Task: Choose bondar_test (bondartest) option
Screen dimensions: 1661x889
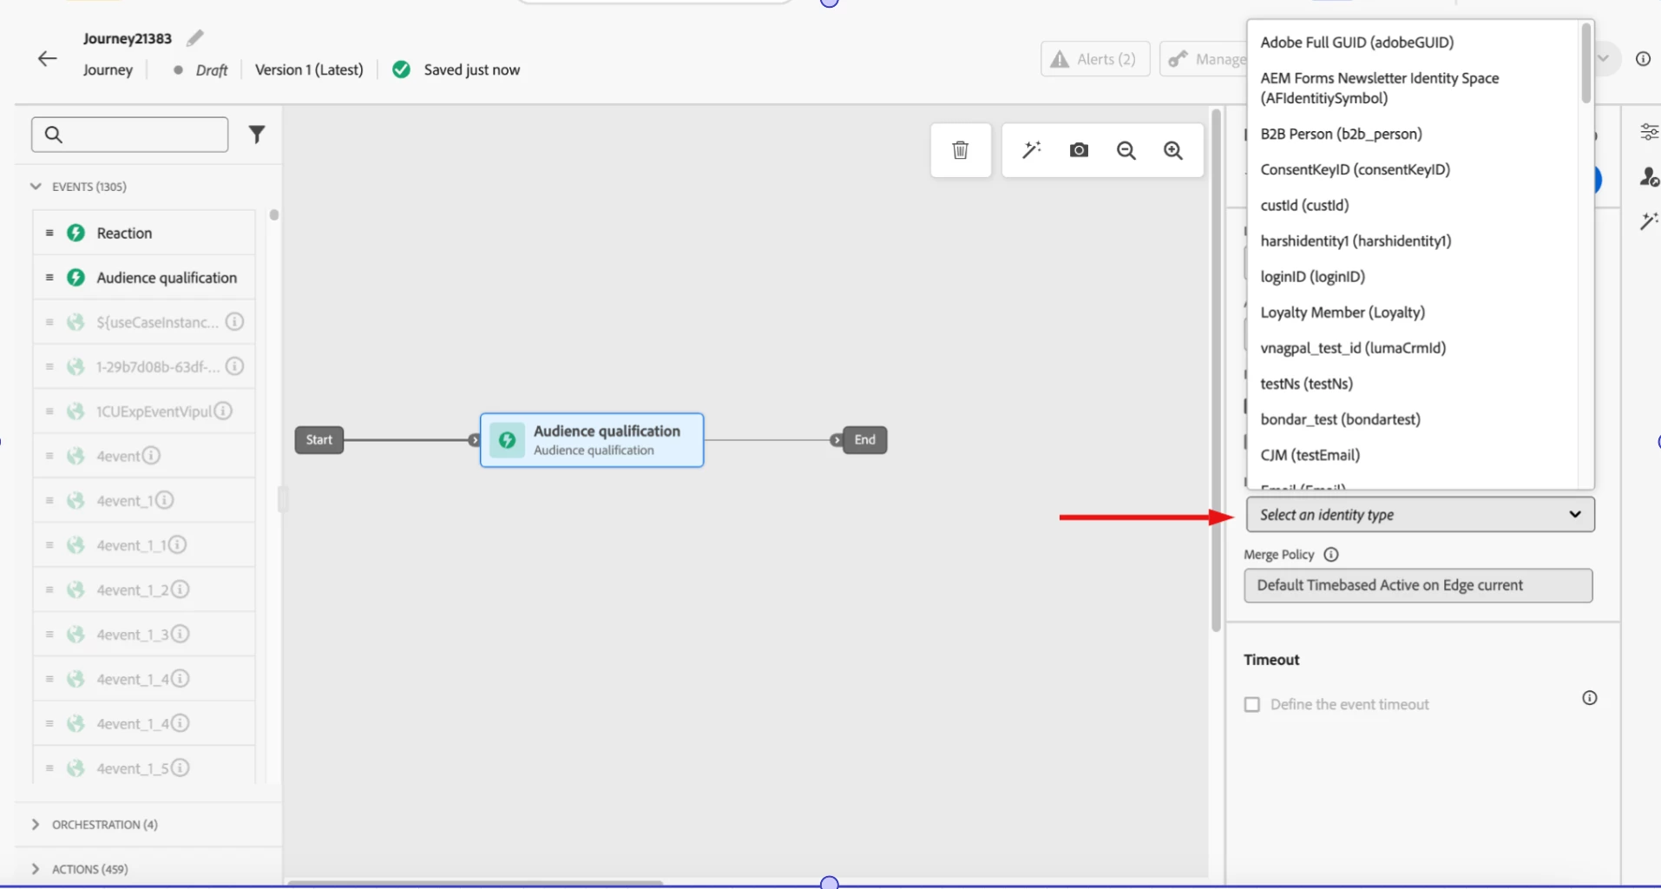Action: tap(1340, 418)
